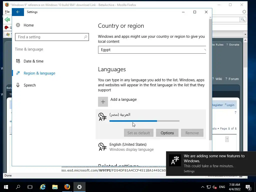Open the Windows Start menu
The image size is (256, 192).
(x=6, y=187)
